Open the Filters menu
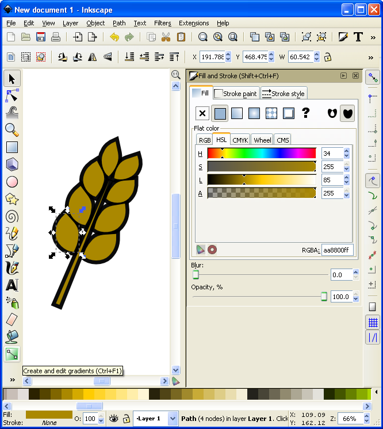 pyautogui.click(x=162, y=23)
